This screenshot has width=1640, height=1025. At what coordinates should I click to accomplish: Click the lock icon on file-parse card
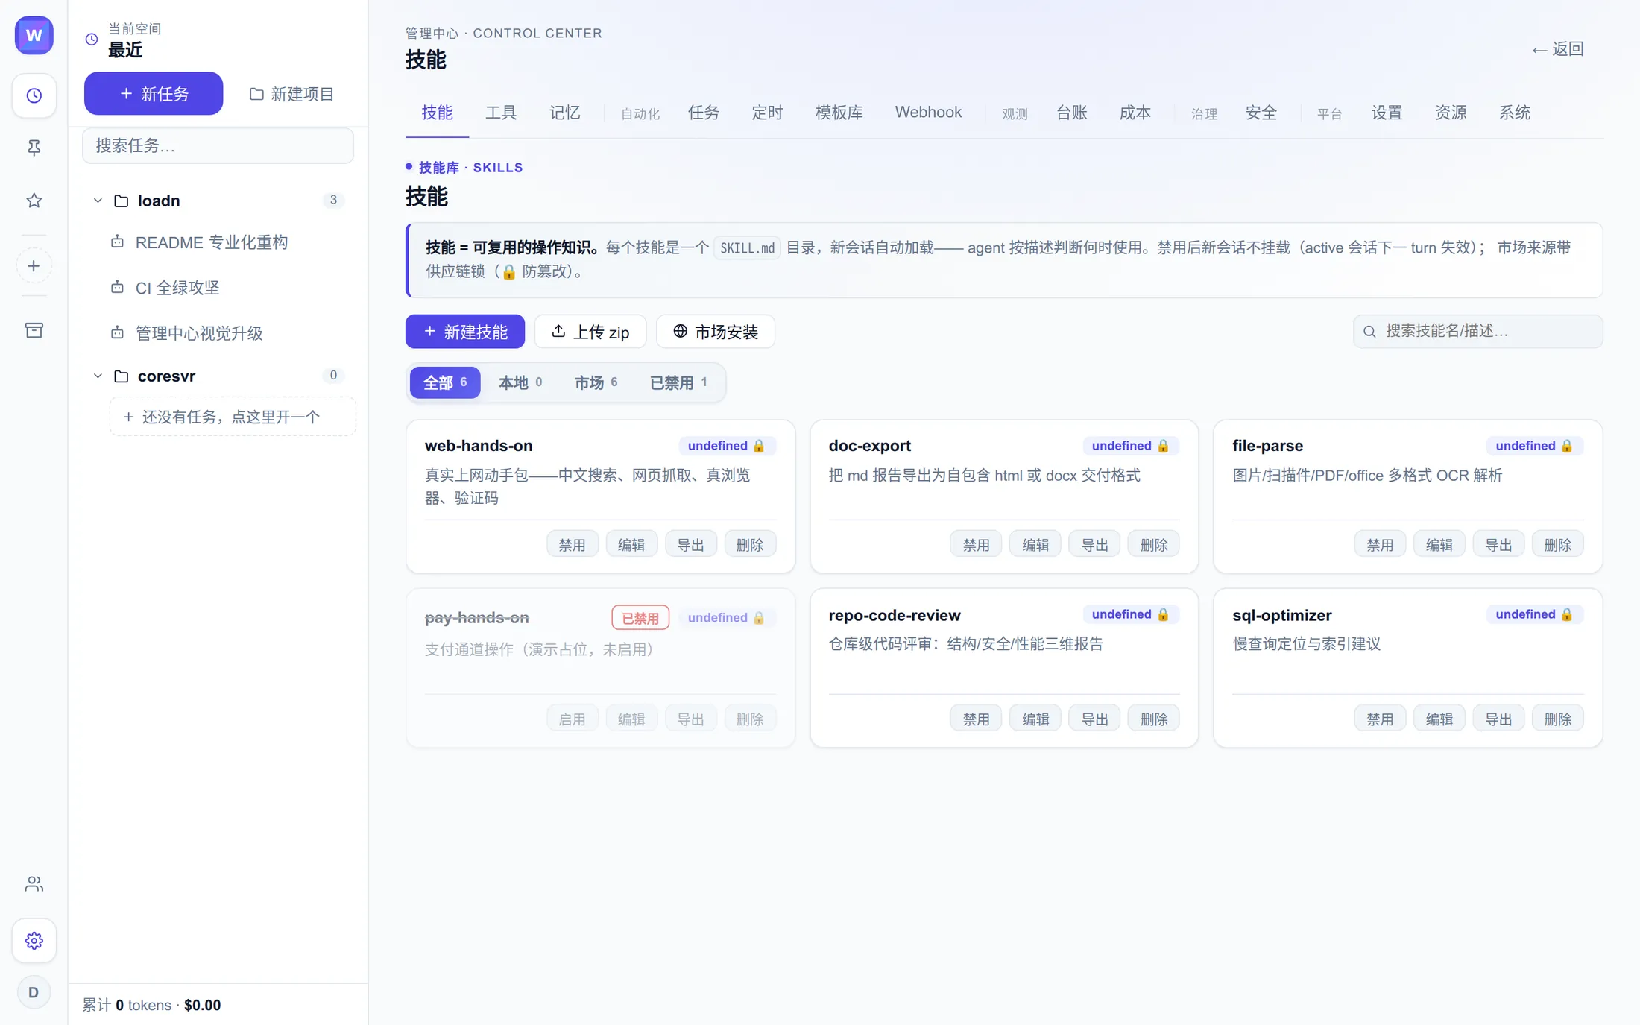click(1567, 446)
